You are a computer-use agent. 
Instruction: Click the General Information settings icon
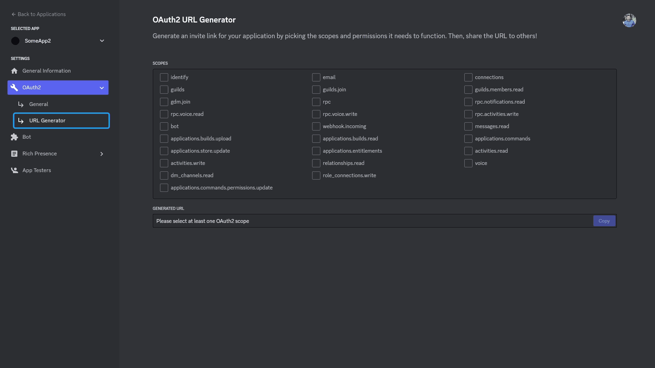(x=14, y=71)
